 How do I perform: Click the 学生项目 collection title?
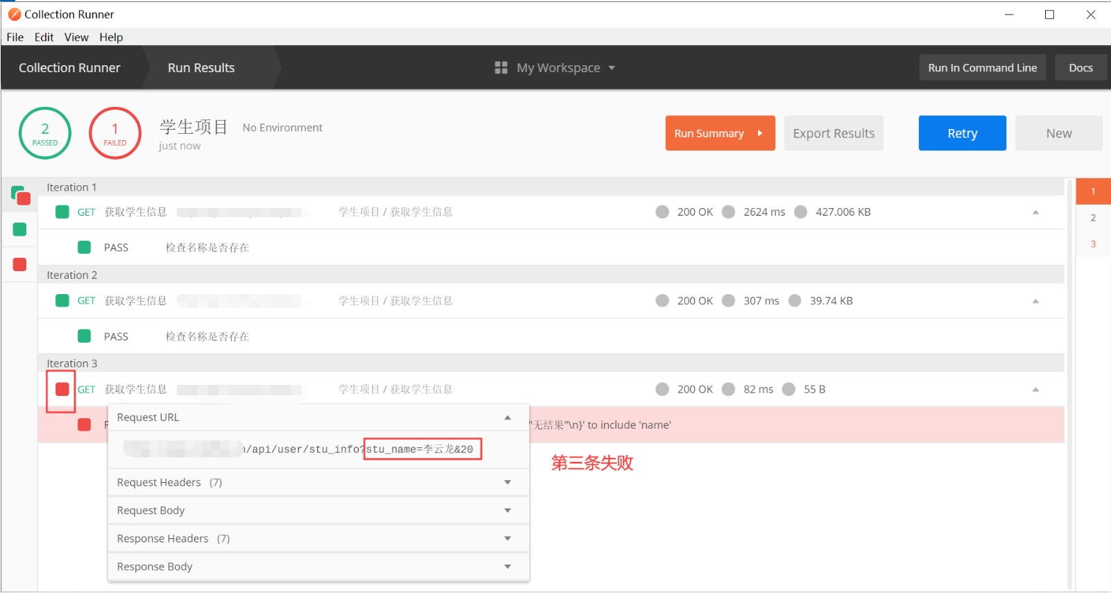193,127
